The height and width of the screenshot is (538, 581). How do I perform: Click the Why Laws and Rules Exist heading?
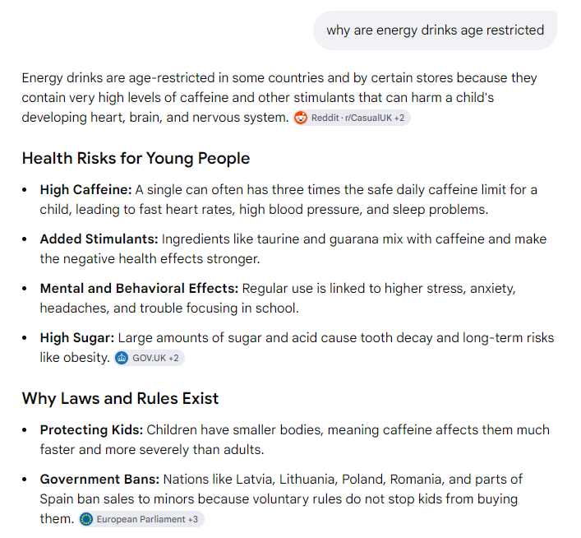pyautogui.click(x=120, y=398)
